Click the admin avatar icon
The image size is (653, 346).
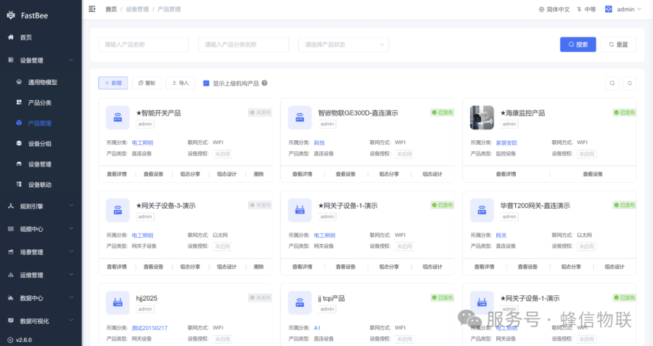[x=608, y=9]
